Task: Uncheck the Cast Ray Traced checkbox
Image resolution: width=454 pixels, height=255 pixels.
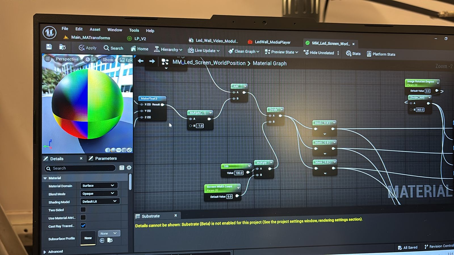Action: point(83,226)
